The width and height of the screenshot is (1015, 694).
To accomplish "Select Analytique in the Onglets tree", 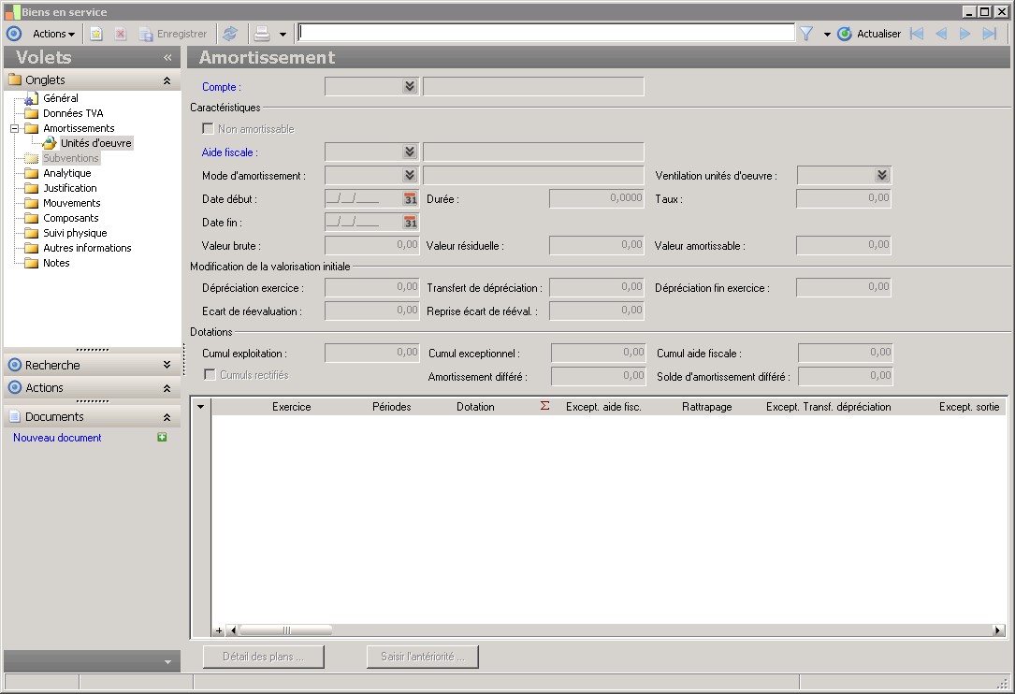I will click(66, 173).
